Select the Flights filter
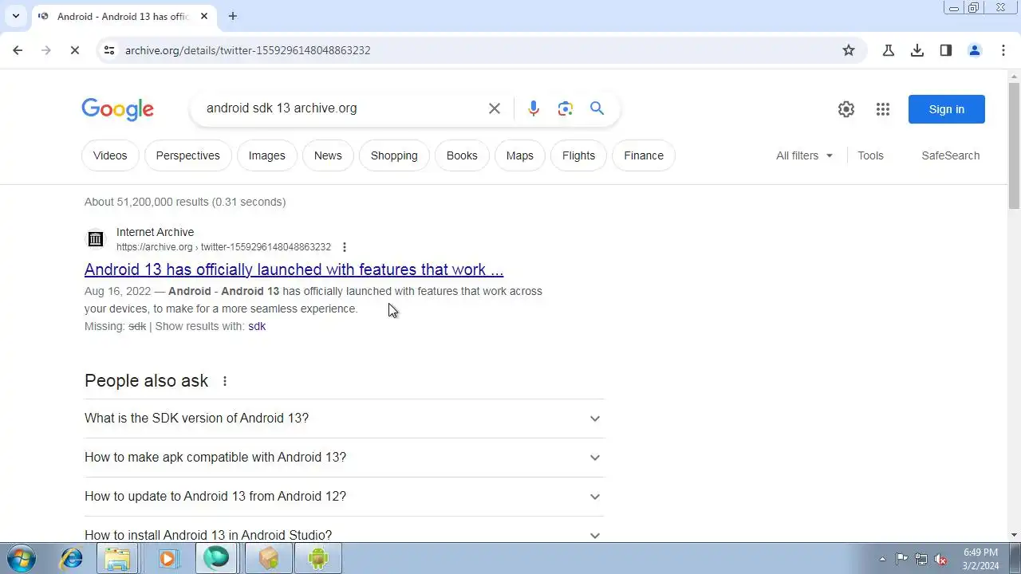This screenshot has height=574, width=1021. pyautogui.click(x=579, y=155)
